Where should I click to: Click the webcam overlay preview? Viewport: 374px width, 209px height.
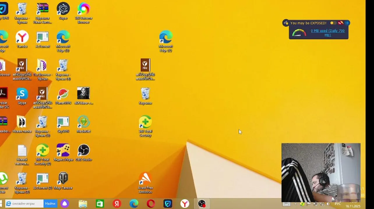(x=321, y=172)
